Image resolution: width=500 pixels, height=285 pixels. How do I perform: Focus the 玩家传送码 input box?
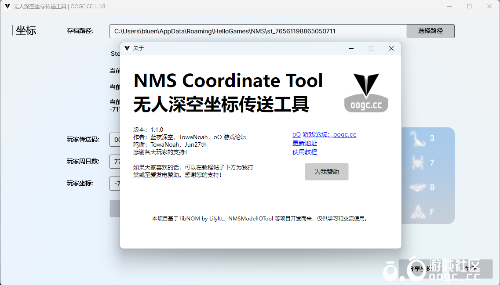115,140
